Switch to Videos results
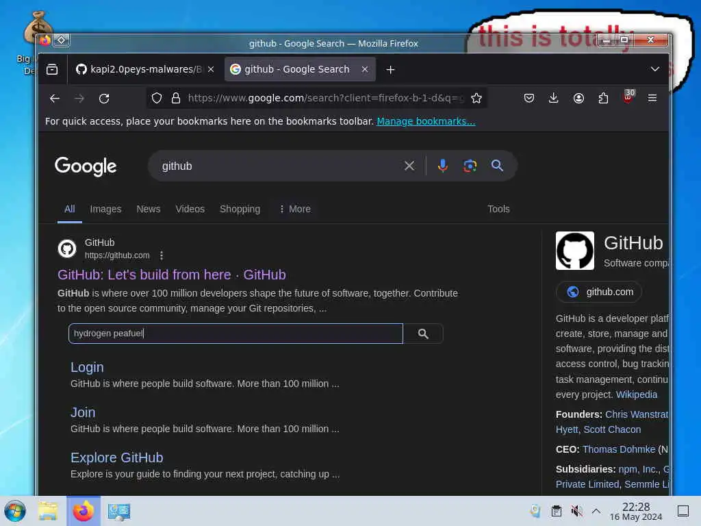Image resolution: width=701 pixels, height=526 pixels. click(190, 209)
